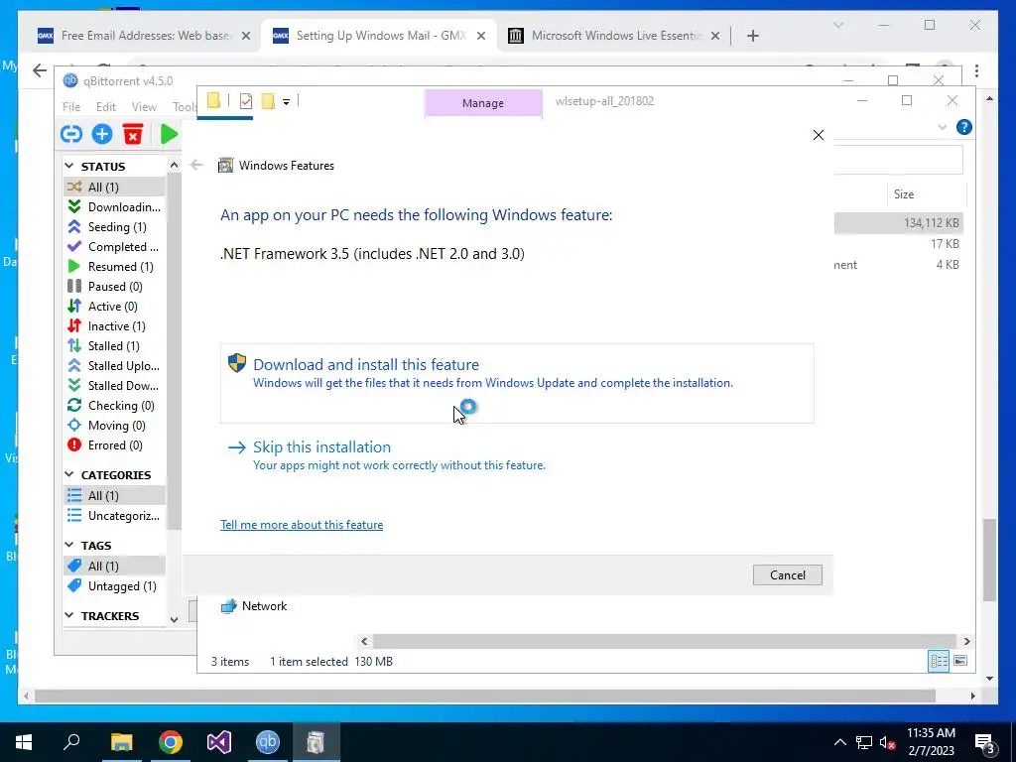Open the qBittorrent File menu
The image size is (1016, 762).
coord(71,107)
